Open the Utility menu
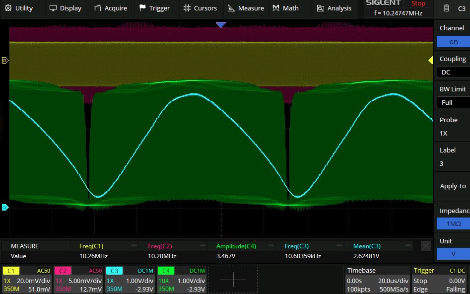 point(20,8)
